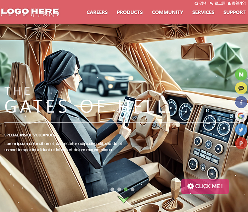Click the Google sign-in icon

point(241,116)
